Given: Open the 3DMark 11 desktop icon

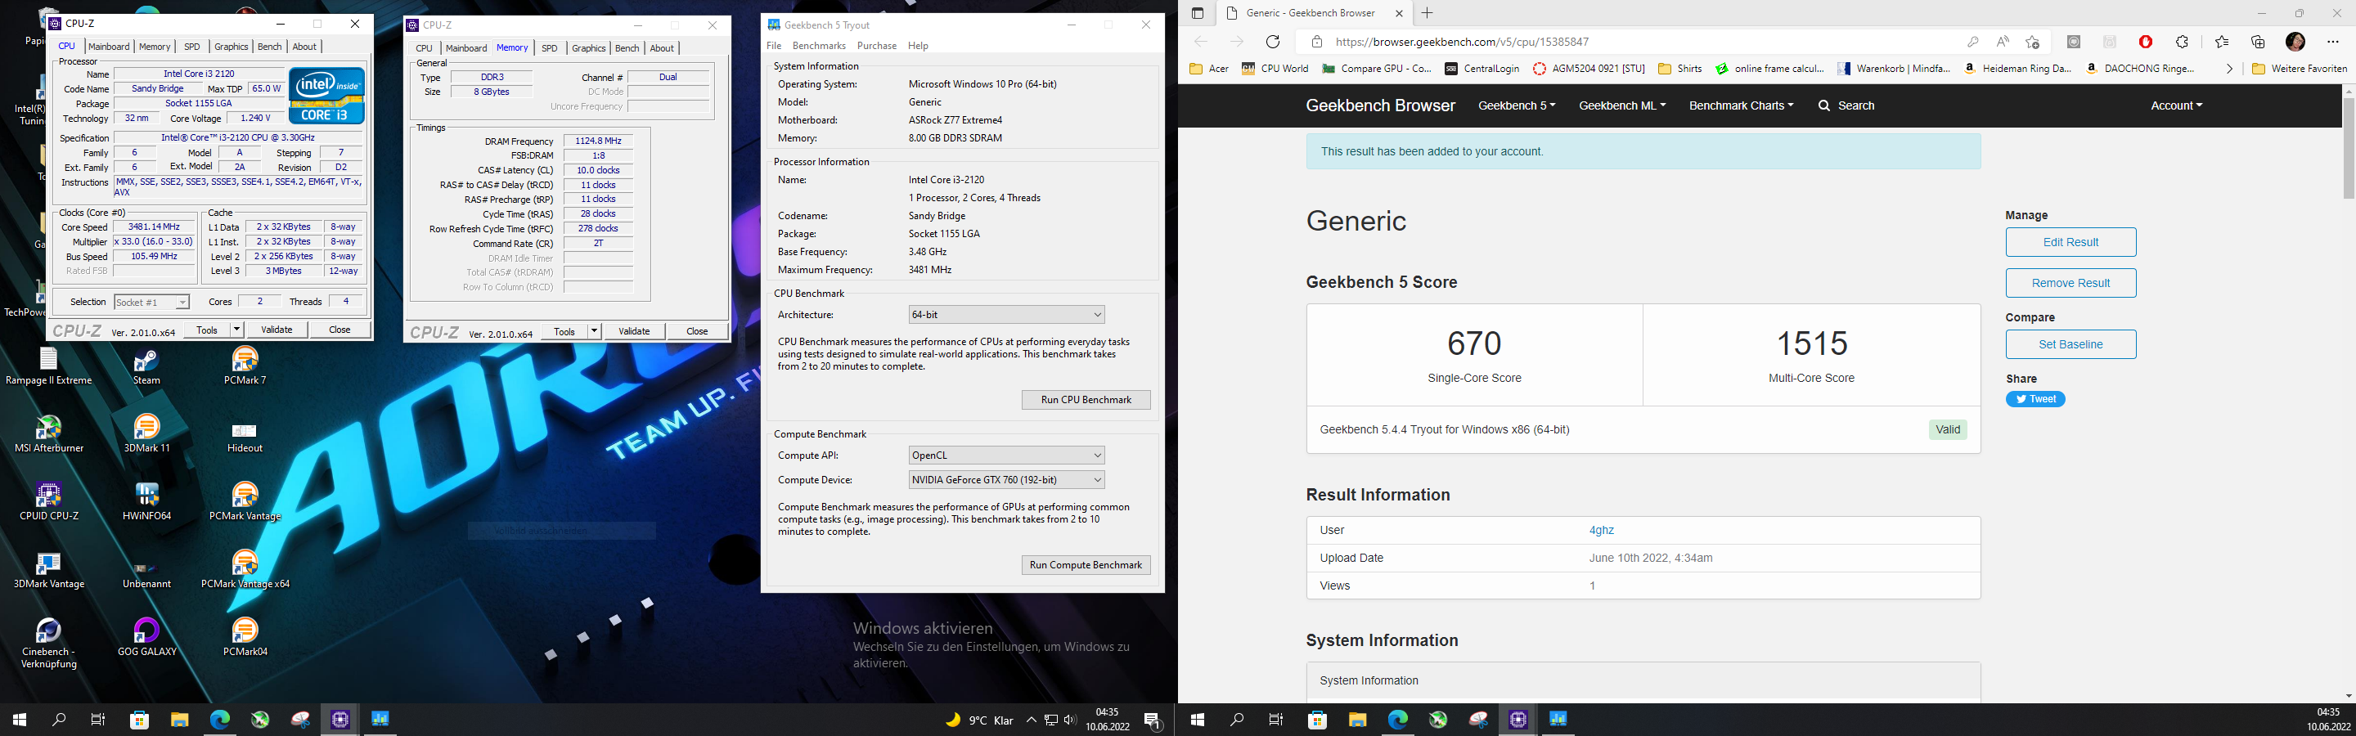Looking at the screenshot, I should 146,433.
